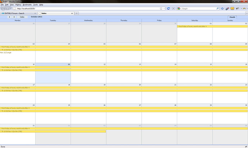Screen dimensions: 248x148
Task: Click the yellow ruler toolbar icon
Action: (232, 8)
